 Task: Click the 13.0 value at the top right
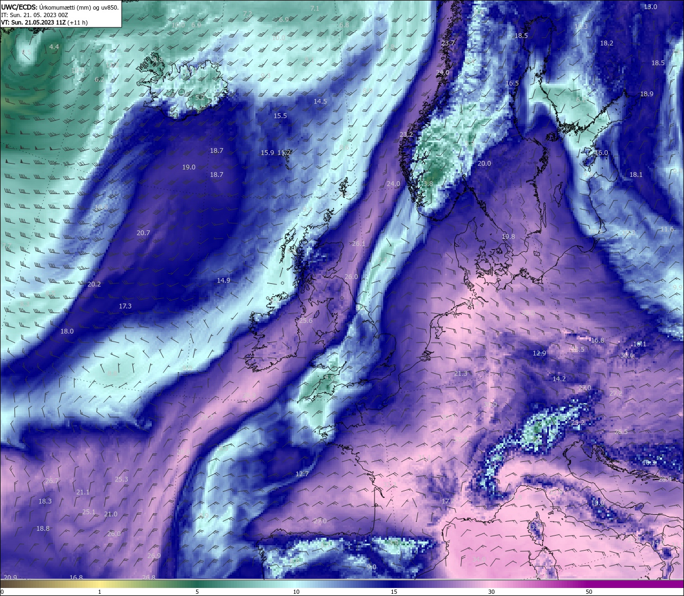(x=650, y=7)
